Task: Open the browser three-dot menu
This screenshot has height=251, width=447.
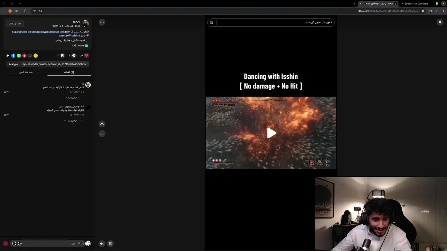Action: 4,11
